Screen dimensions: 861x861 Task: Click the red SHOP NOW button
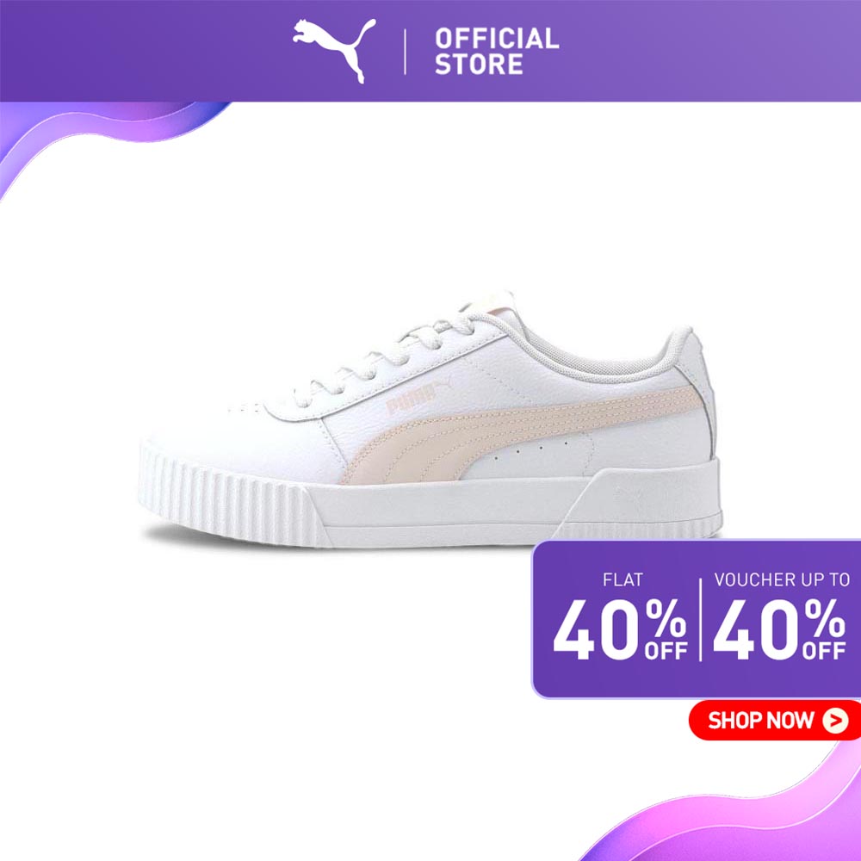(775, 720)
